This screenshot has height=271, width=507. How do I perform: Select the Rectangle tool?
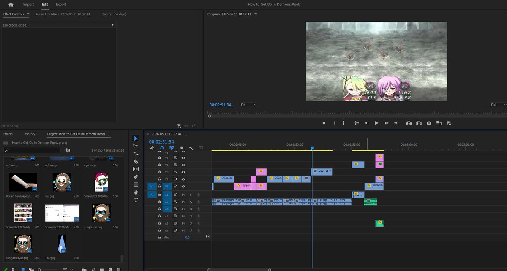(x=136, y=184)
